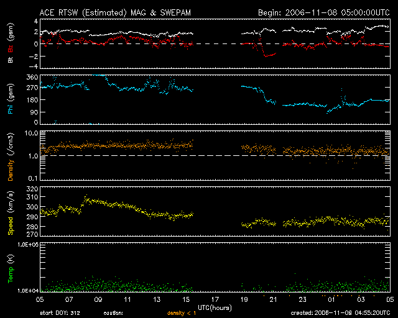Click the Begin date timestamp at top right

323,12
